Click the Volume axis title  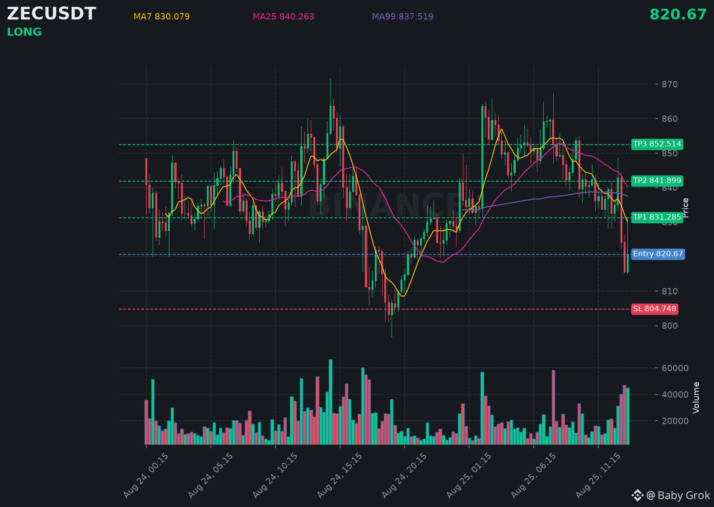click(696, 398)
